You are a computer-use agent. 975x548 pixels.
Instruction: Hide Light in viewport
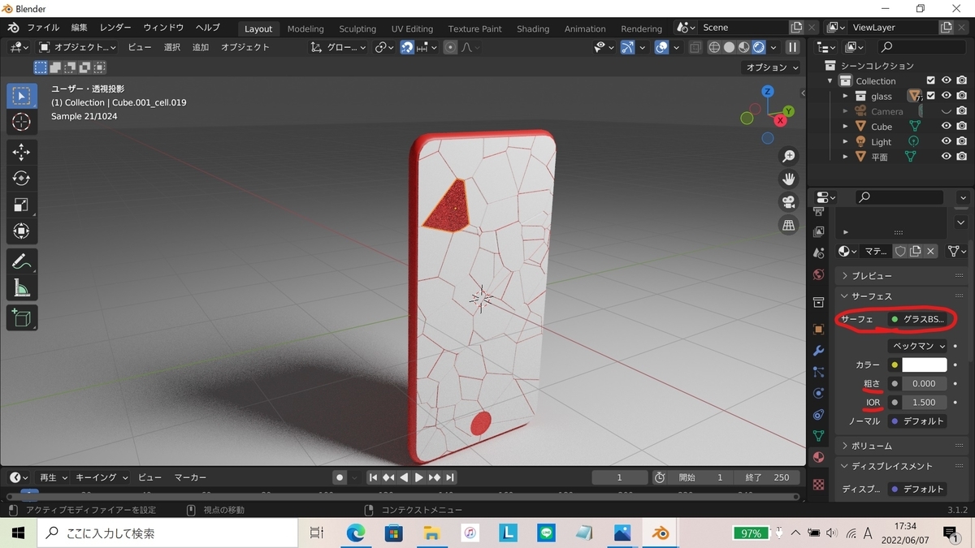[x=946, y=141]
